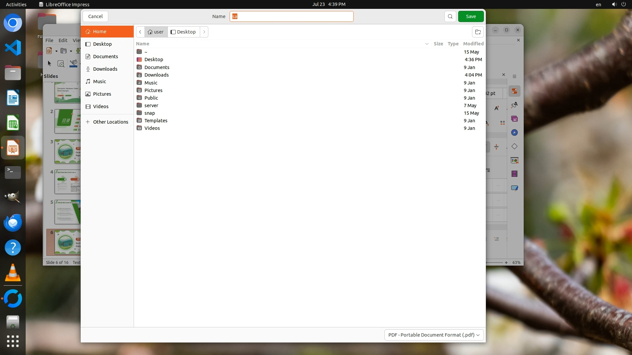Select Downloads in the places sidebar
Screen dimensions: 632x355
tap(105, 69)
